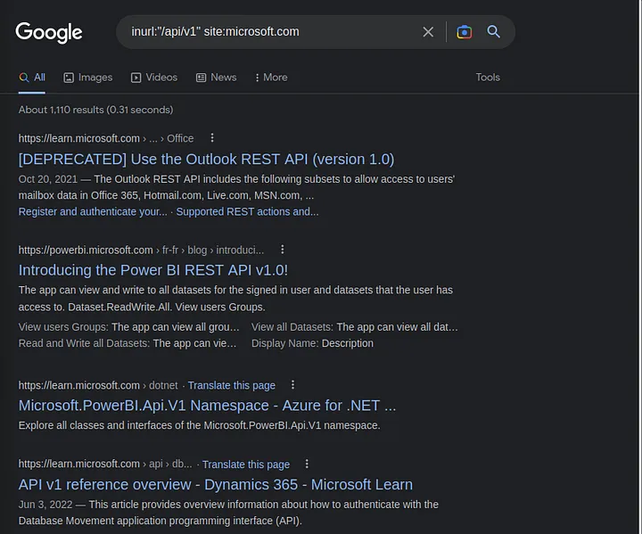Image resolution: width=642 pixels, height=534 pixels.
Task: Click the Google logo
Action: coord(49,32)
